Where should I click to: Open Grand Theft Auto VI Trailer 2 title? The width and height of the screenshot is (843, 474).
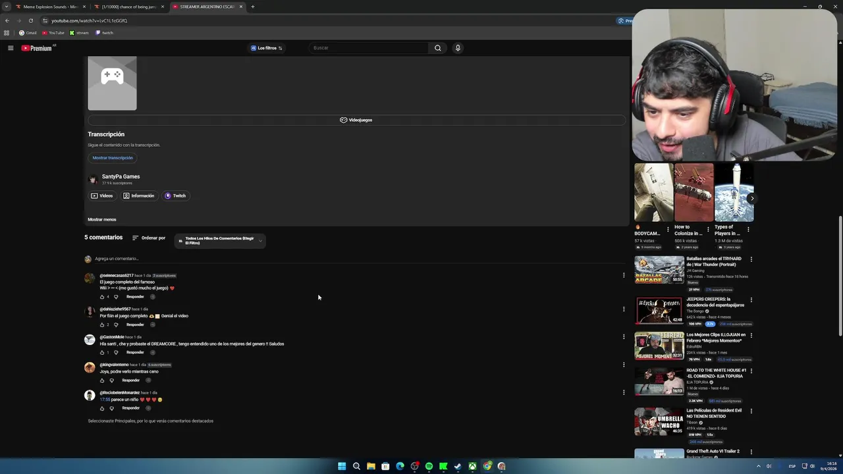tap(713, 452)
